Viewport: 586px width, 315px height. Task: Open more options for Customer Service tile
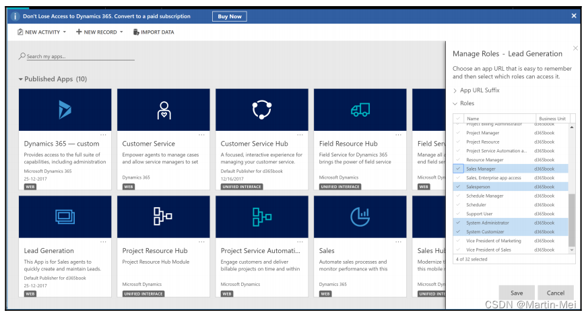[x=201, y=135]
